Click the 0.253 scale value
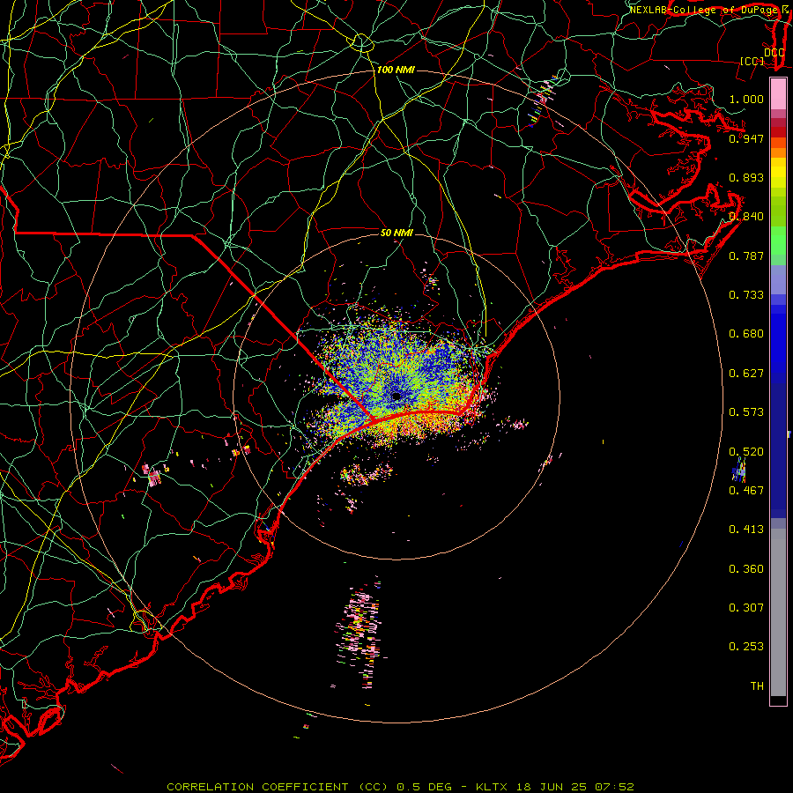Viewport: 793px width, 793px height. (x=746, y=647)
